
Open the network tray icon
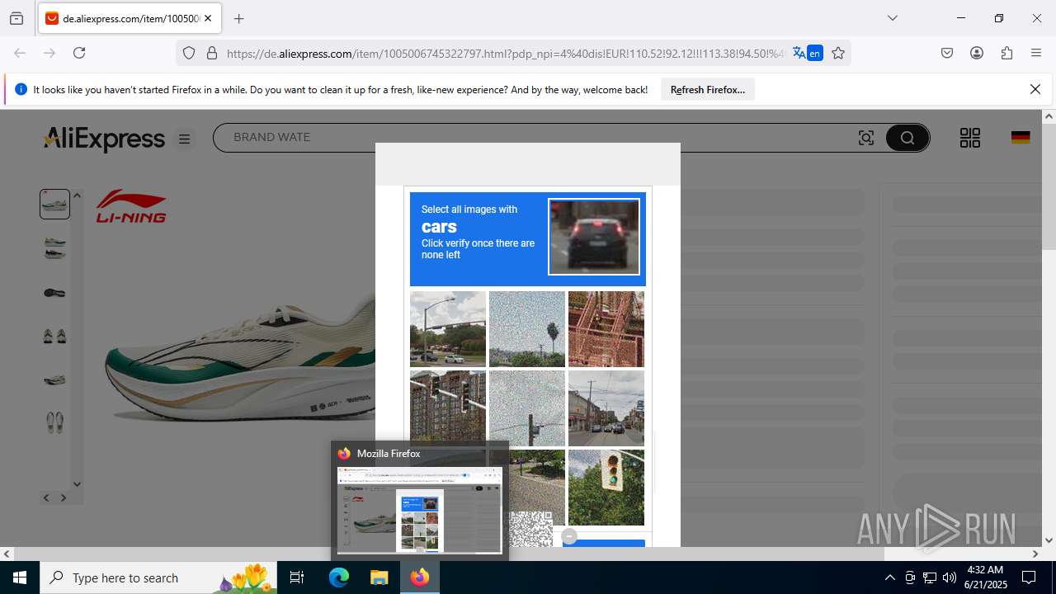930,577
